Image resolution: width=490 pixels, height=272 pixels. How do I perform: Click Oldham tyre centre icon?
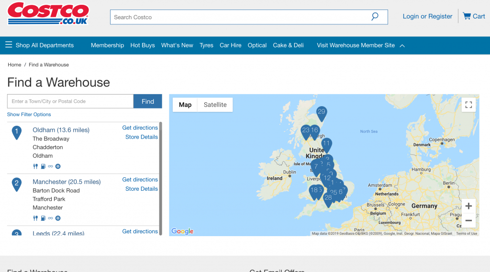58,166
